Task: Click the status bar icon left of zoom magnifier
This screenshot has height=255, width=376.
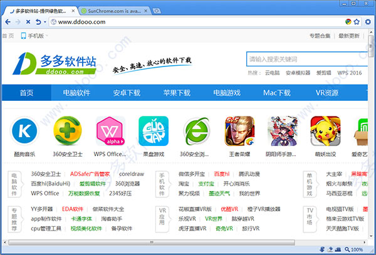Action: click(x=338, y=249)
